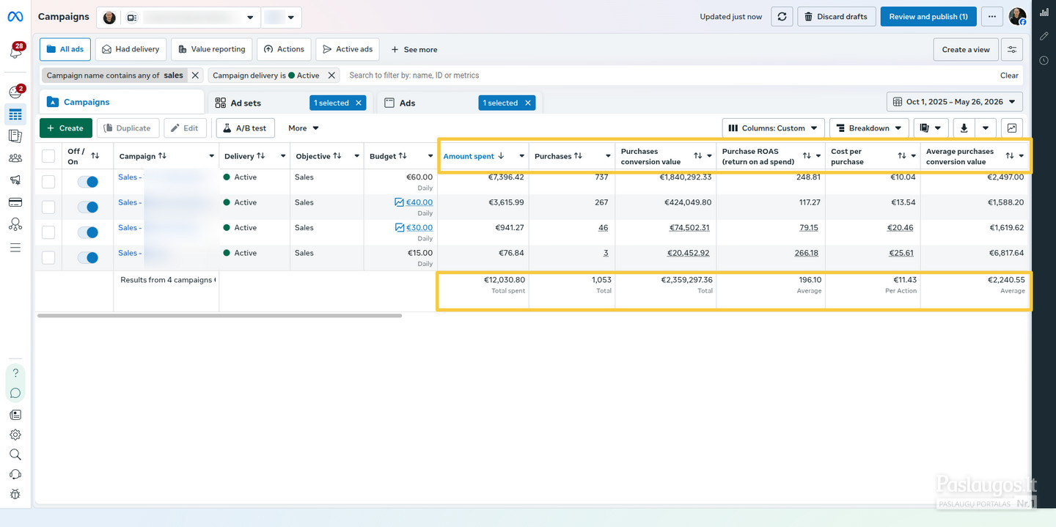This screenshot has height=527, width=1056.
Task: Click the green Create button
Action: tap(66, 128)
